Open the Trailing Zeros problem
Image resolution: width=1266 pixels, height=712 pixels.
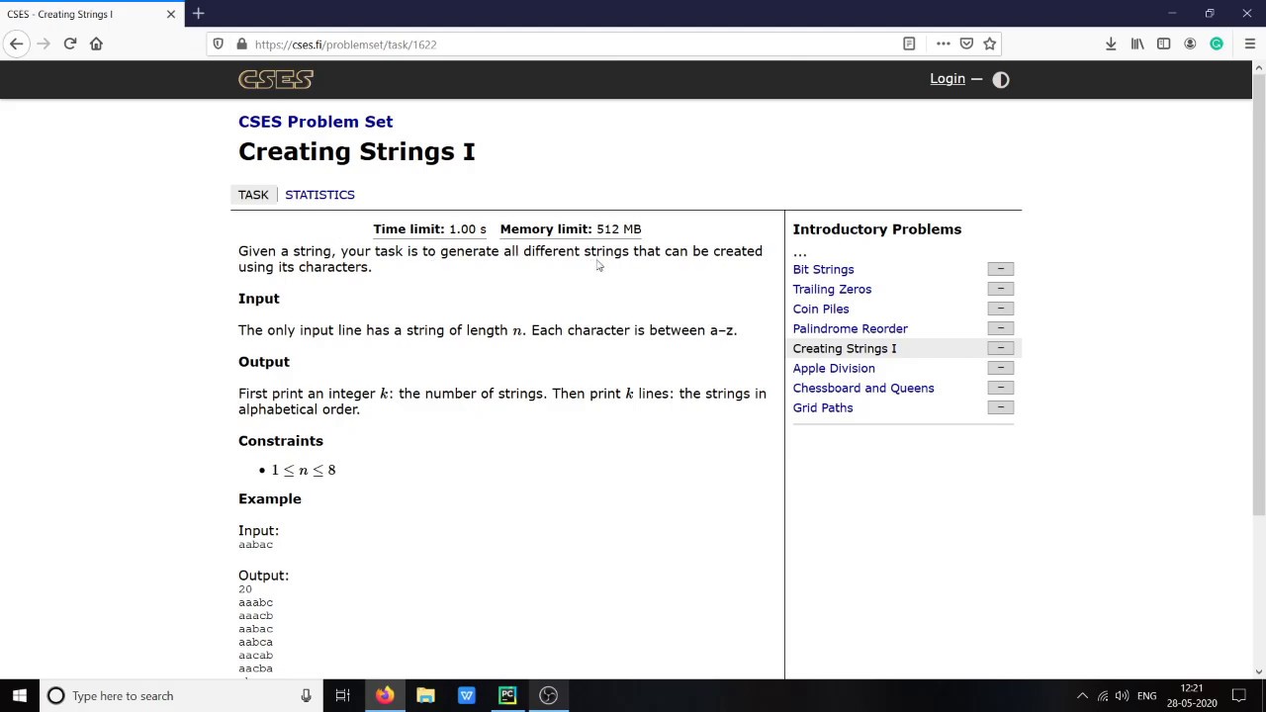pos(832,289)
